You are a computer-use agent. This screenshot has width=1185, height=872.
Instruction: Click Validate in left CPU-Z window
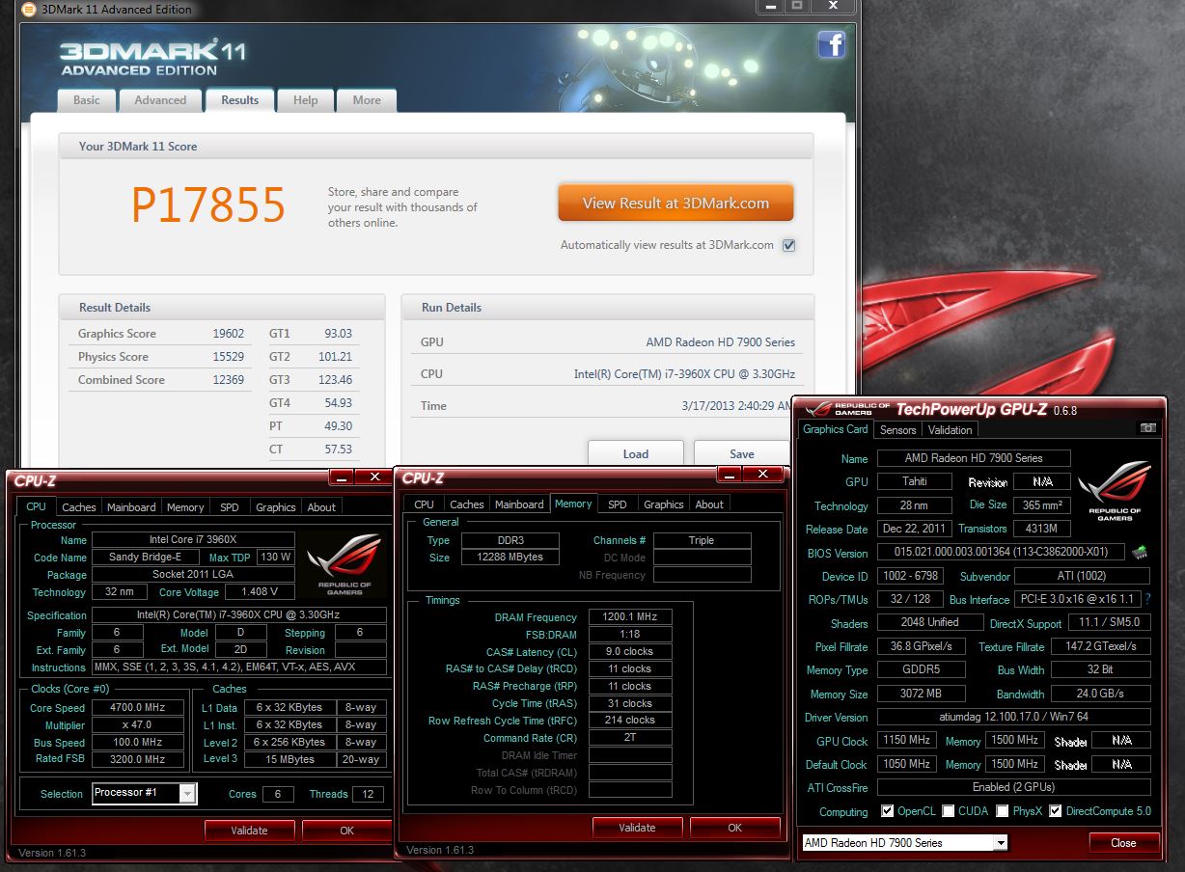[250, 831]
